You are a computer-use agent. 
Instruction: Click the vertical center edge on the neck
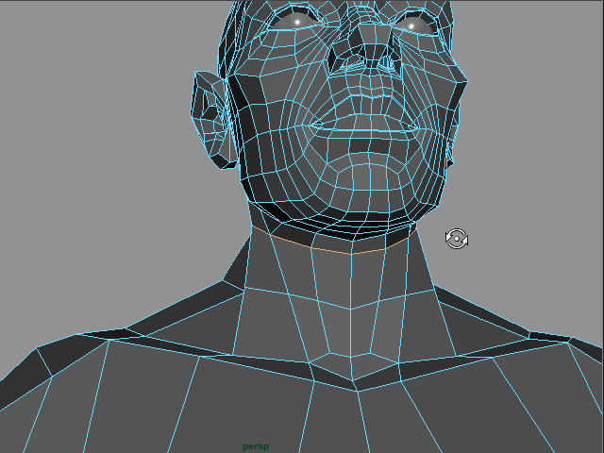click(x=352, y=321)
